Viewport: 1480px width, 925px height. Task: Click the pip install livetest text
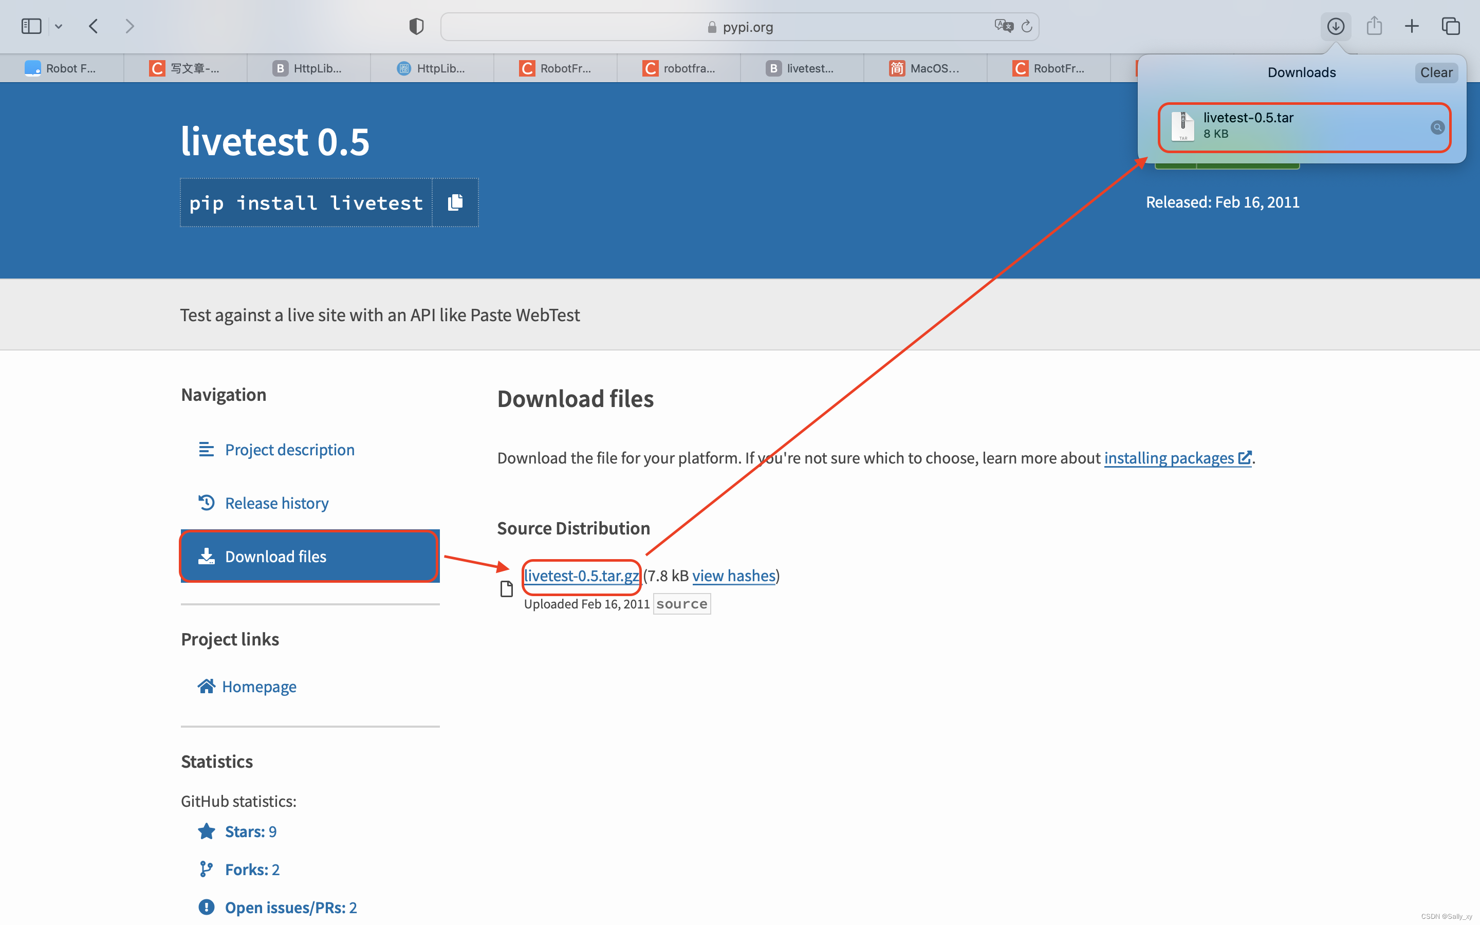[x=306, y=202]
